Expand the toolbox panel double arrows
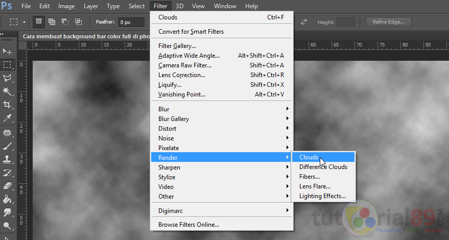Image resolution: width=449 pixels, height=240 pixels. pos(2,34)
